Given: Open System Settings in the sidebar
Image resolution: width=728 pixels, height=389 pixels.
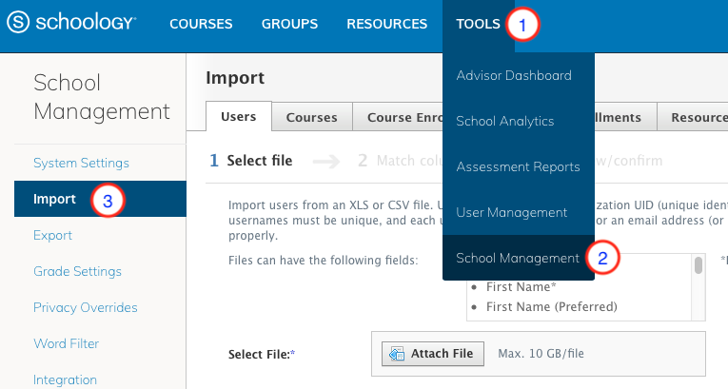Looking at the screenshot, I should point(81,164).
